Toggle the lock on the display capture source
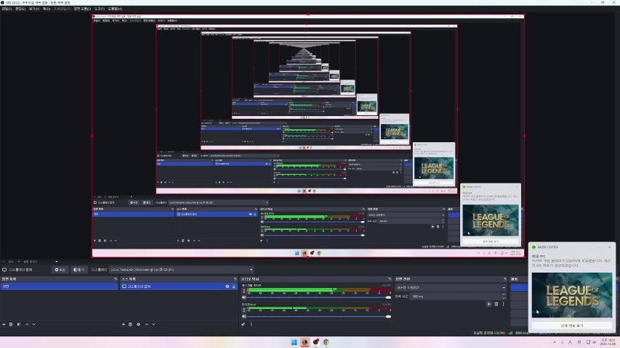Viewport: 620px width, 348px height. (233, 286)
